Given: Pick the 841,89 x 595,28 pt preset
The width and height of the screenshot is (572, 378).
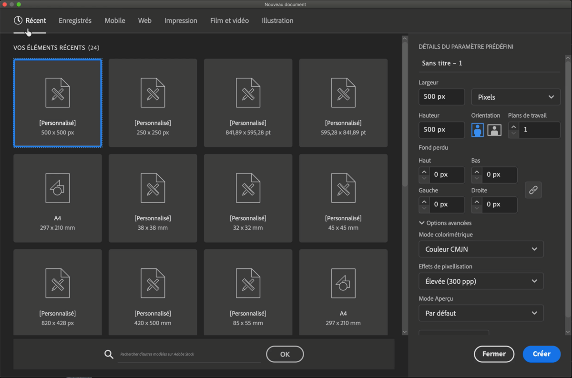Looking at the screenshot, I should tap(248, 103).
